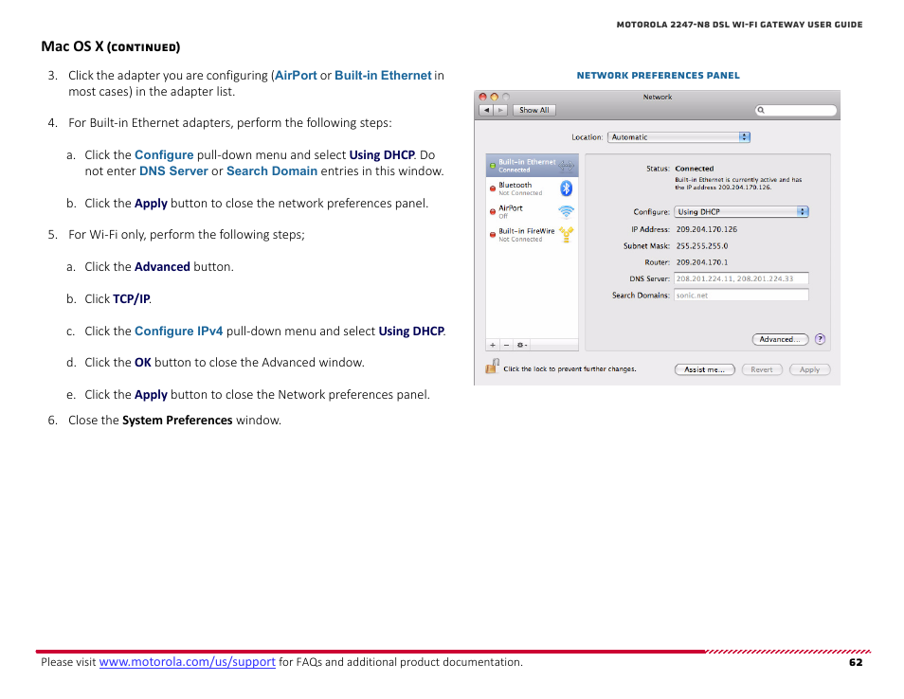904x699 pixels.
Task: Click the Apply button
Action: (809, 369)
